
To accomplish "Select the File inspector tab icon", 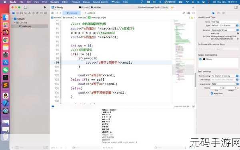I will click(213, 13).
